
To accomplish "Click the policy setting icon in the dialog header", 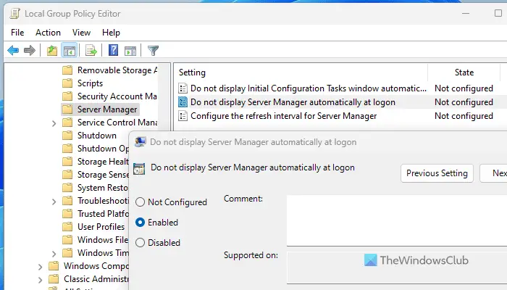I will coord(139,169).
